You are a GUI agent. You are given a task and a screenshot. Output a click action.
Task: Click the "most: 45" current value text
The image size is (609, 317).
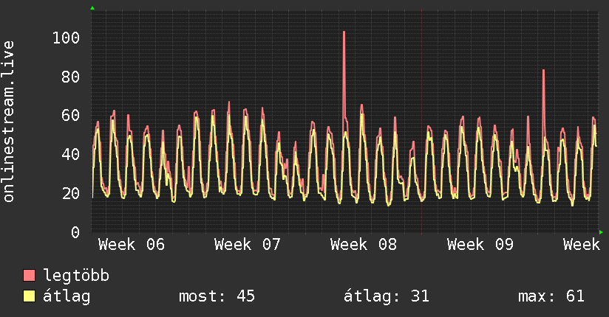point(217,296)
